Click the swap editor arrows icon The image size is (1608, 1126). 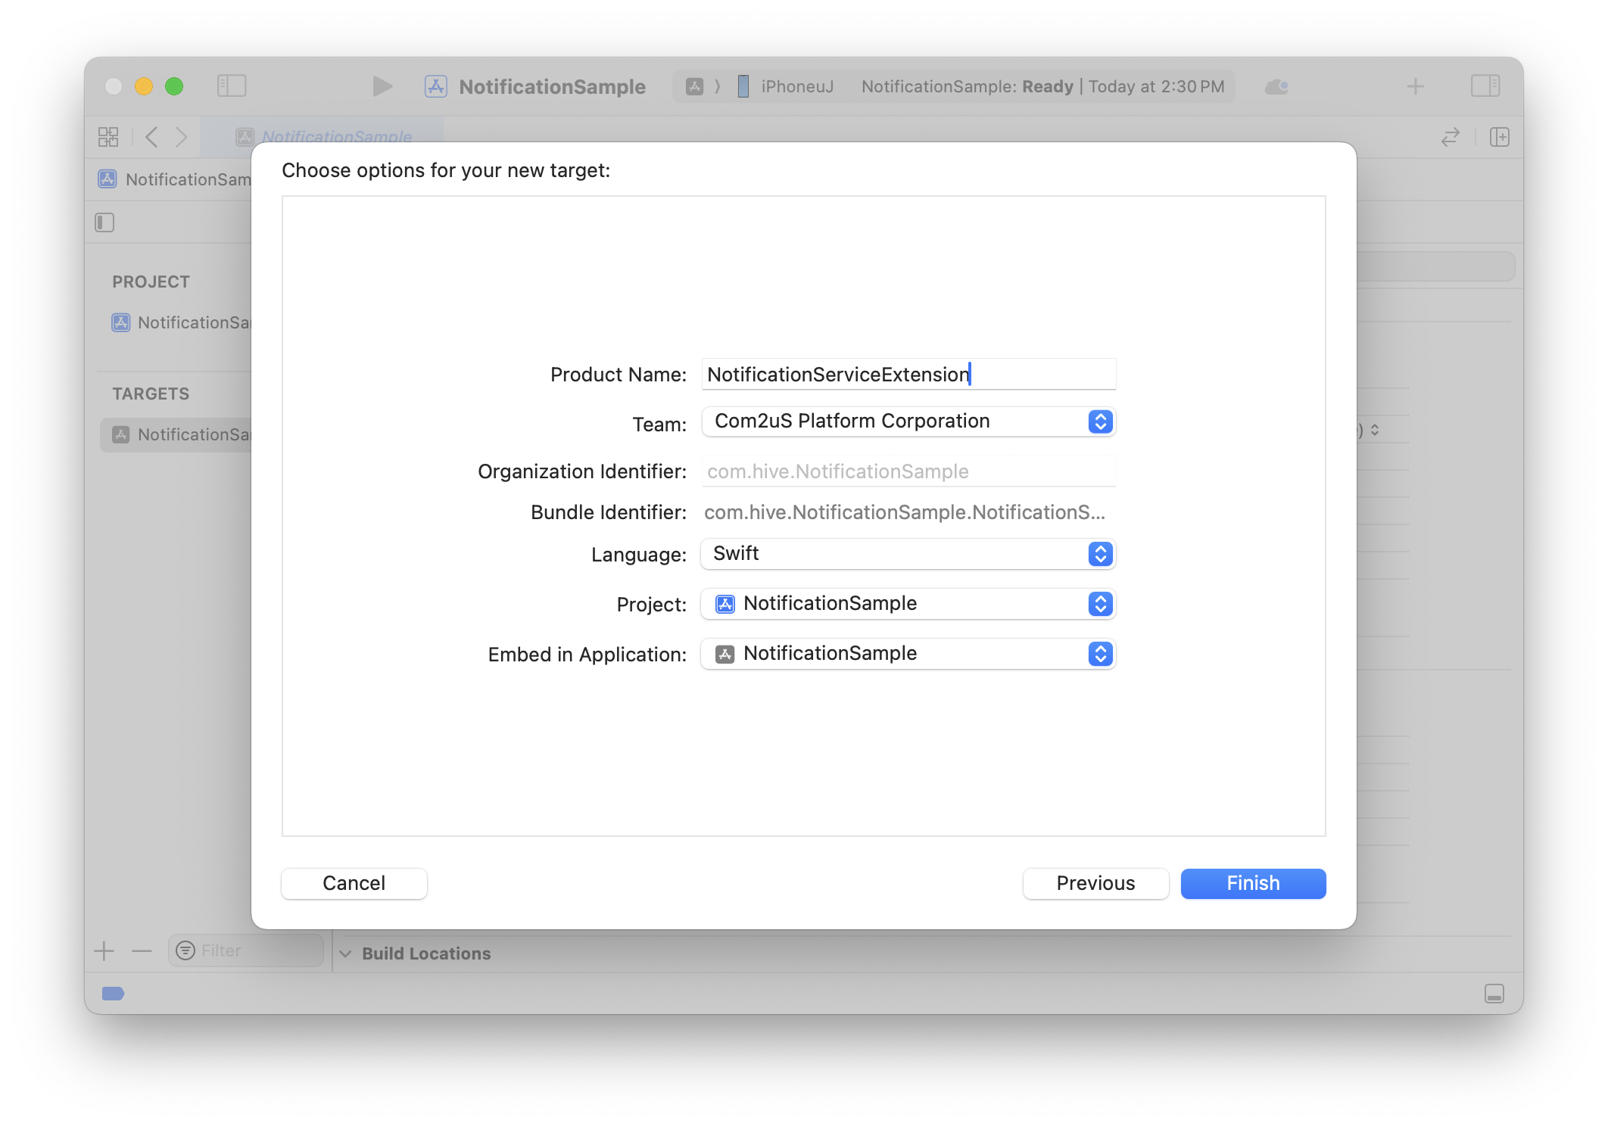pyautogui.click(x=1449, y=137)
